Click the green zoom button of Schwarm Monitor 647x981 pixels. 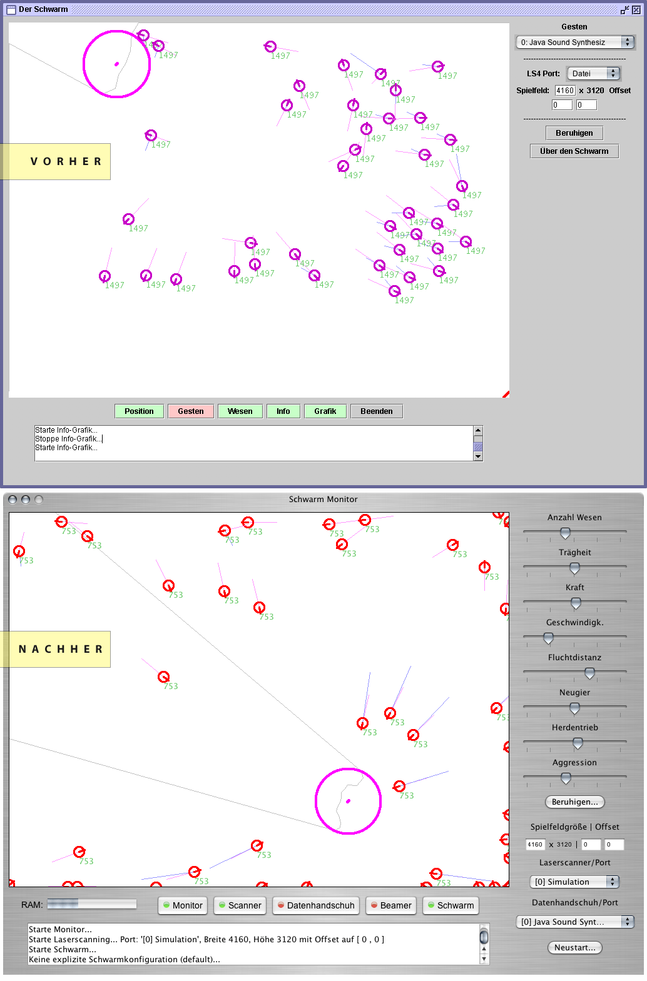click(x=39, y=500)
